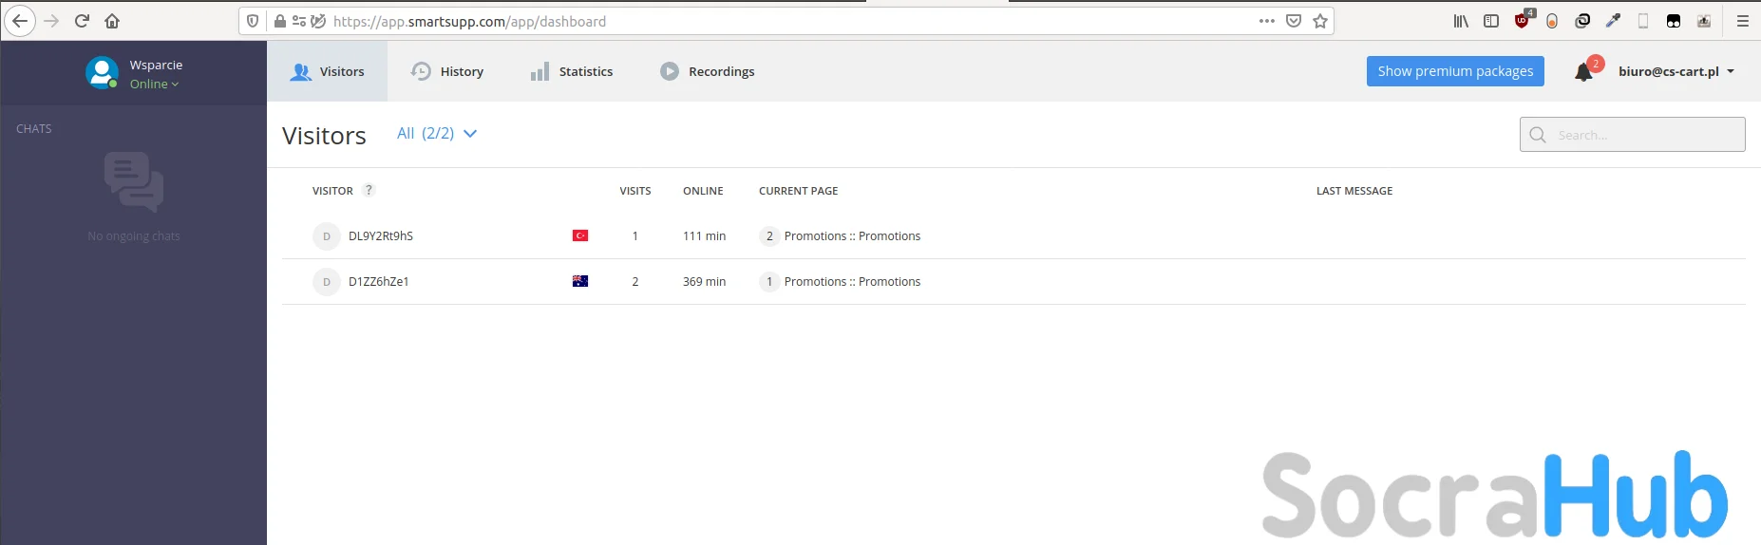Image resolution: width=1761 pixels, height=545 pixels.
Task: Click the Turkey flag of visitor DL9Y2Rt9hS
Action: pyautogui.click(x=580, y=235)
